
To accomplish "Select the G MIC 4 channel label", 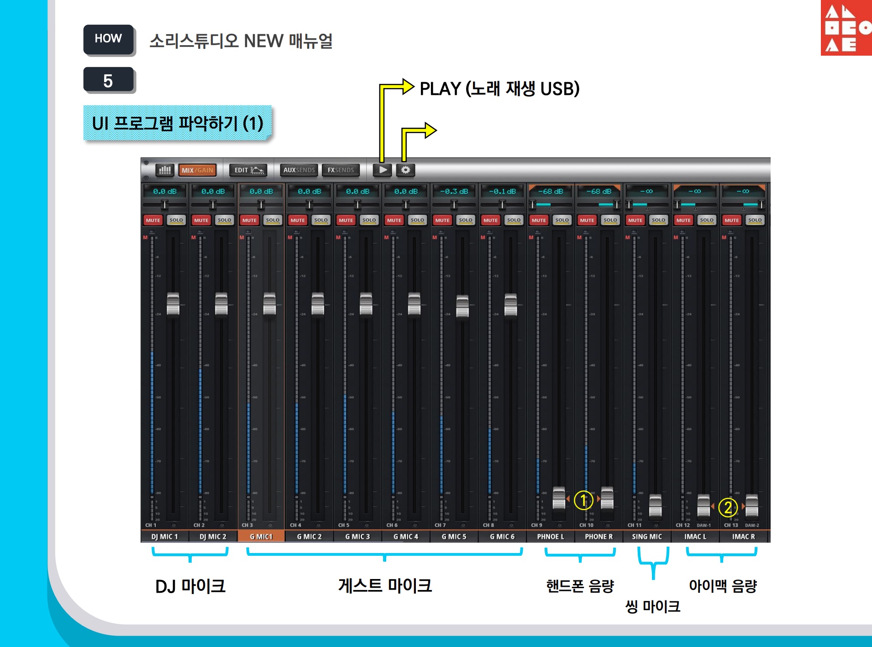I will (x=406, y=537).
